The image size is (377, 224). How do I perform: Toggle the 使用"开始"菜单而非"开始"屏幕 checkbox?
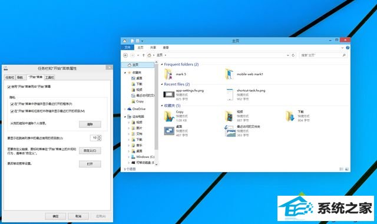[9, 87]
